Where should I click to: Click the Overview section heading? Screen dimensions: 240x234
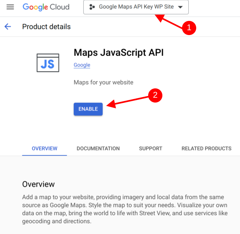pos(38,184)
